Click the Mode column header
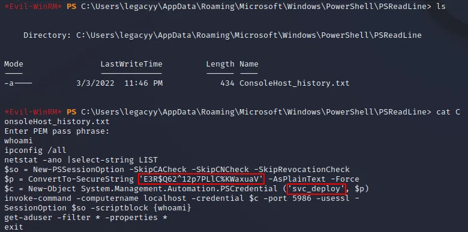The image size is (468, 232). point(13,64)
